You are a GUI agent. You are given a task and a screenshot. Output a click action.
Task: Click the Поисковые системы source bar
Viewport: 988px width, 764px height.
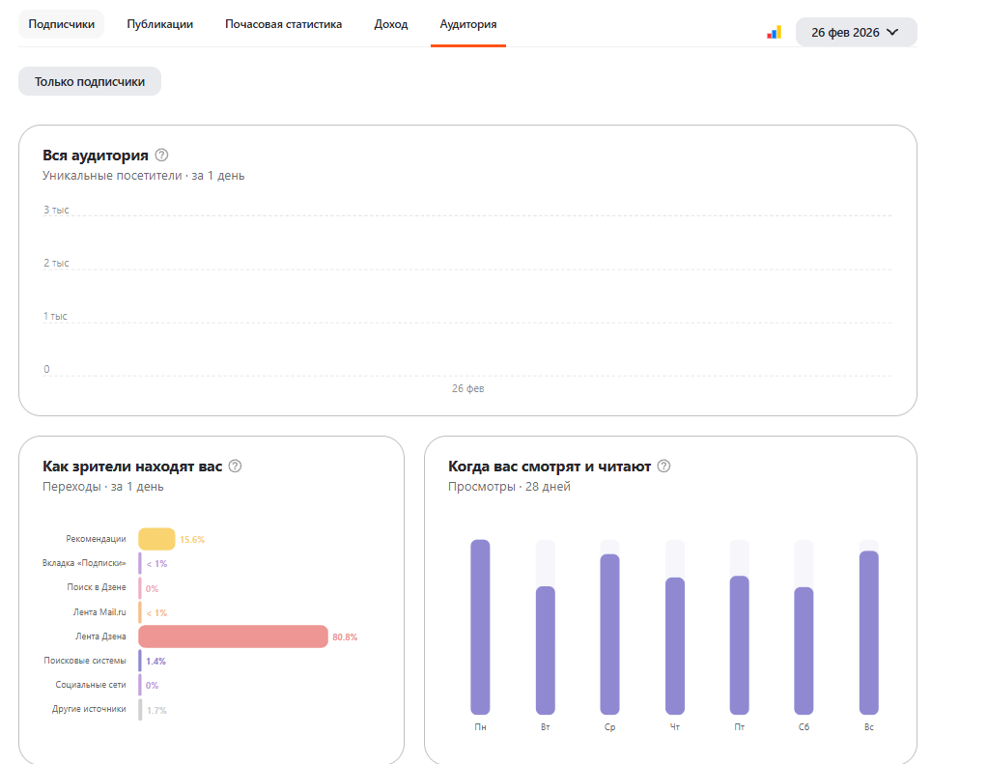point(140,661)
